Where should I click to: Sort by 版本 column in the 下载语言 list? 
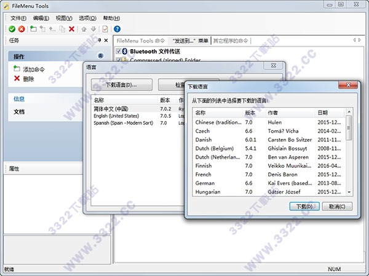pos(253,112)
